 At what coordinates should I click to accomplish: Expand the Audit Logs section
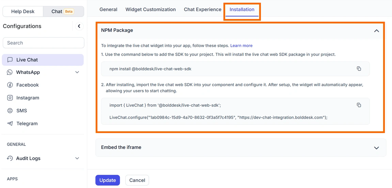77,158
